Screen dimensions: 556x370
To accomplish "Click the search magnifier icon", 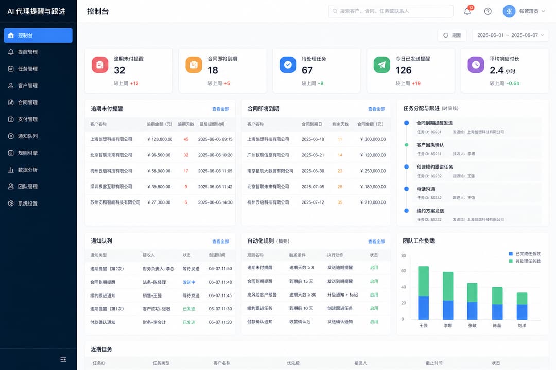I will pos(335,11).
